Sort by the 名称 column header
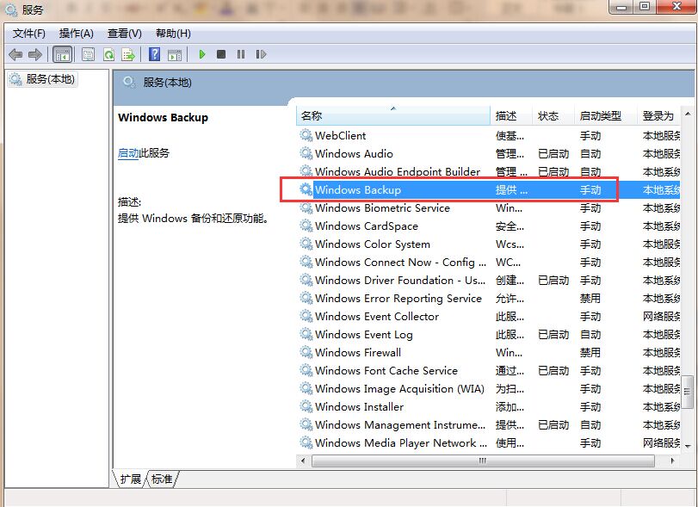This screenshot has width=698, height=507. click(x=393, y=116)
